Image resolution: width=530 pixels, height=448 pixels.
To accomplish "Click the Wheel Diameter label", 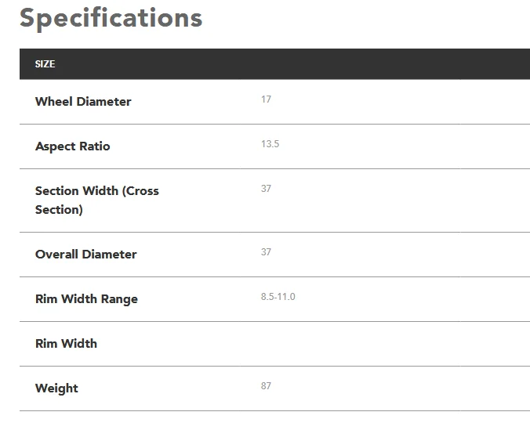I will pos(83,102).
